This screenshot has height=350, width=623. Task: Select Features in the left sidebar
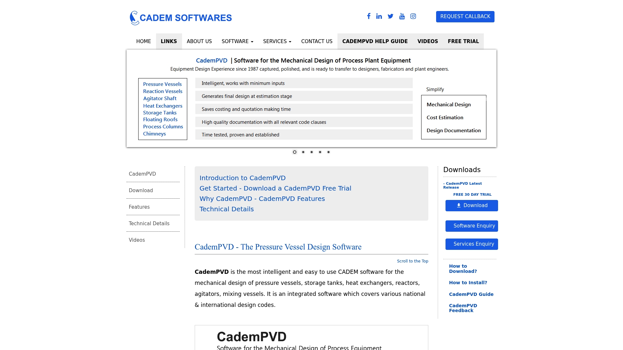coord(153,207)
